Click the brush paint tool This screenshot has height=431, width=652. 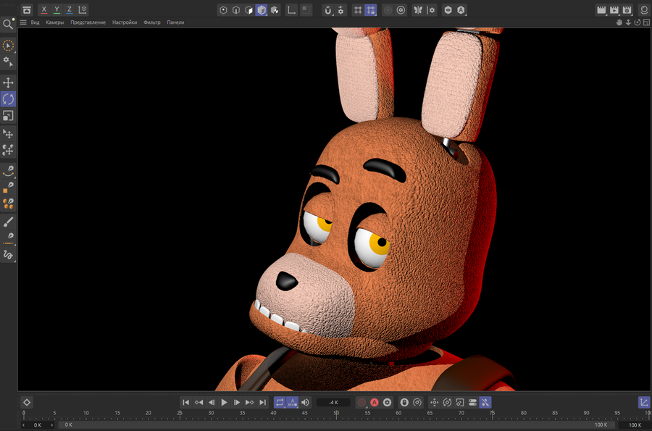(x=8, y=222)
